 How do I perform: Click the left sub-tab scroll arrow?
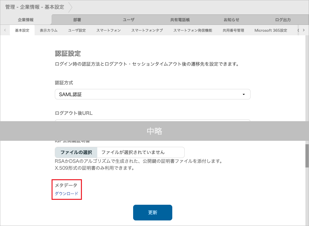(x=5, y=30)
